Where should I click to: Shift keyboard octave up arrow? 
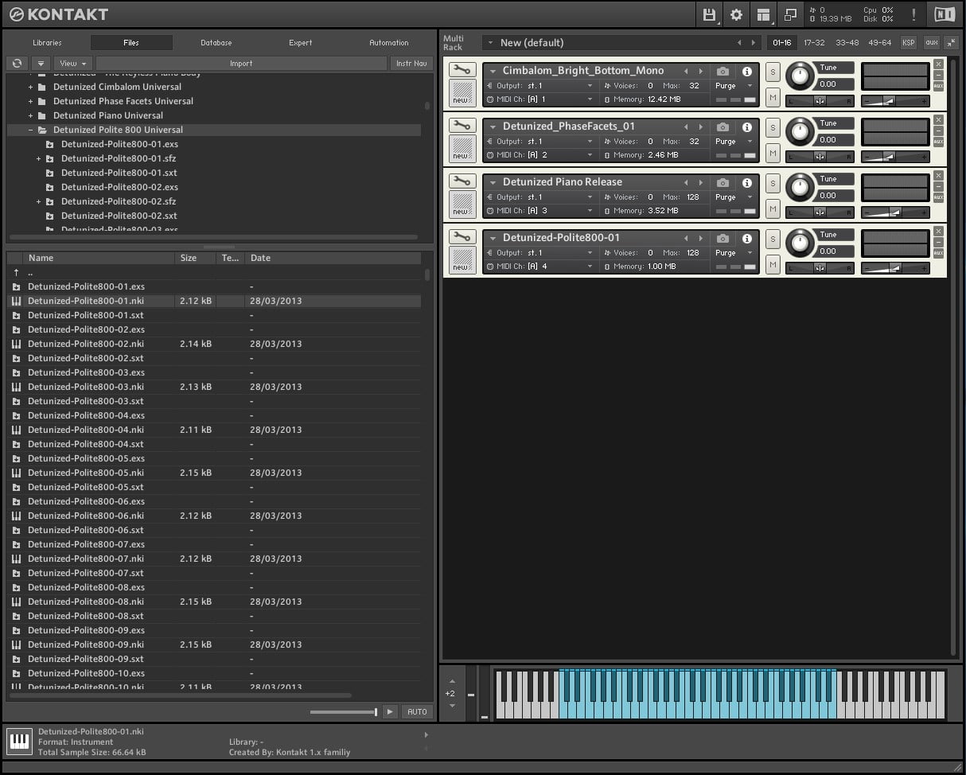click(x=452, y=682)
